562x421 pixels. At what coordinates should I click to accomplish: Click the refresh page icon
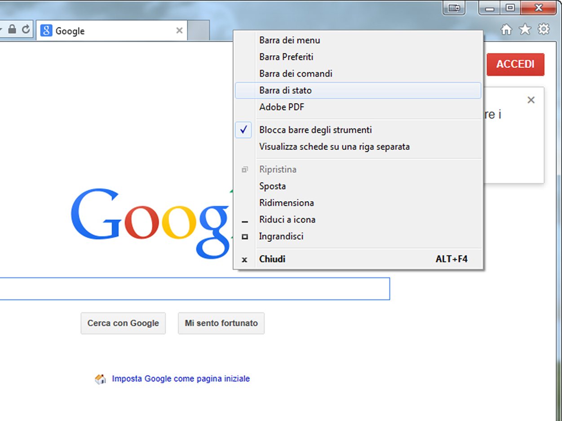pos(26,30)
